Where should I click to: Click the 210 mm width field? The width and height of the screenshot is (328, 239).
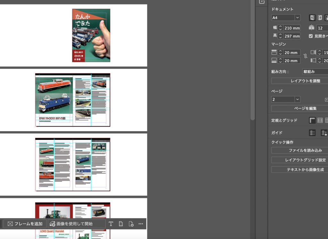[292, 28]
